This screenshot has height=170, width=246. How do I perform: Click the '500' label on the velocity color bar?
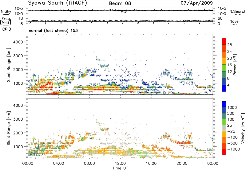pyautogui.click(x=231, y=114)
